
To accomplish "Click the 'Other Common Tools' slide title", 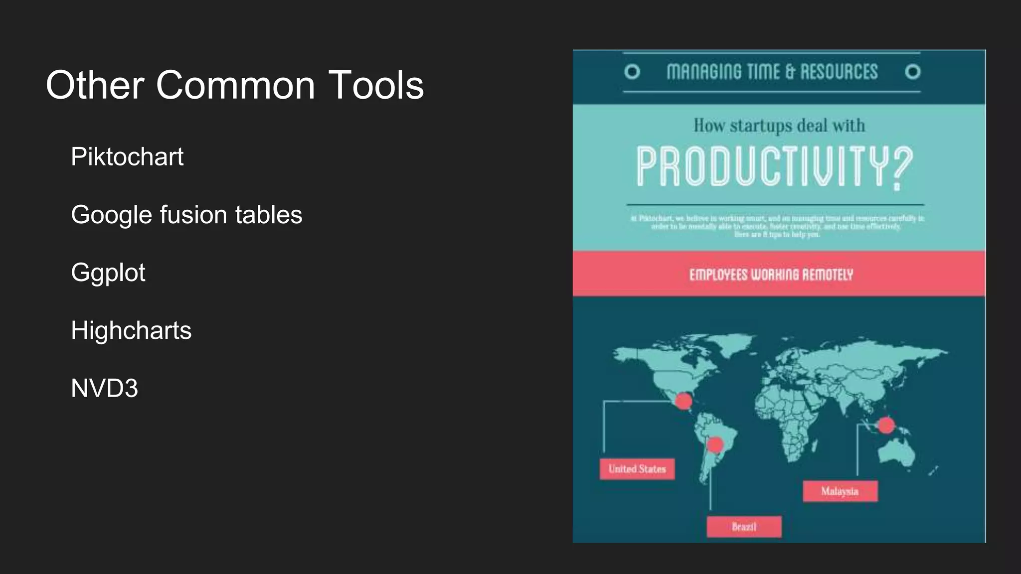I will [x=235, y=85].
